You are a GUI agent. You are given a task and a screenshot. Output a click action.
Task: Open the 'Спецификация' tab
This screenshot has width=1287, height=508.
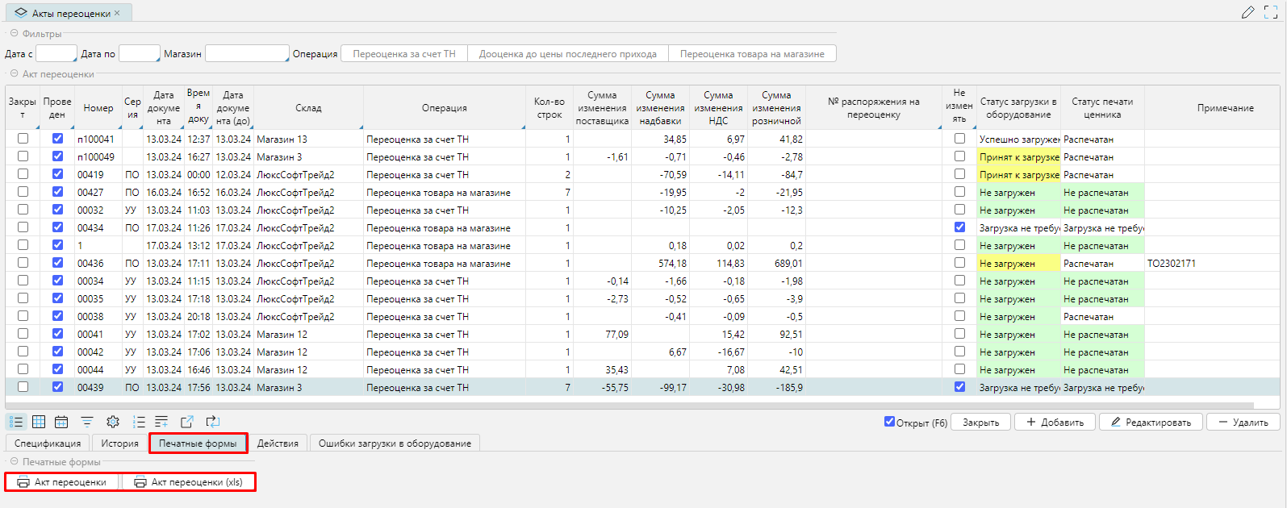click(x=48, y=443)
